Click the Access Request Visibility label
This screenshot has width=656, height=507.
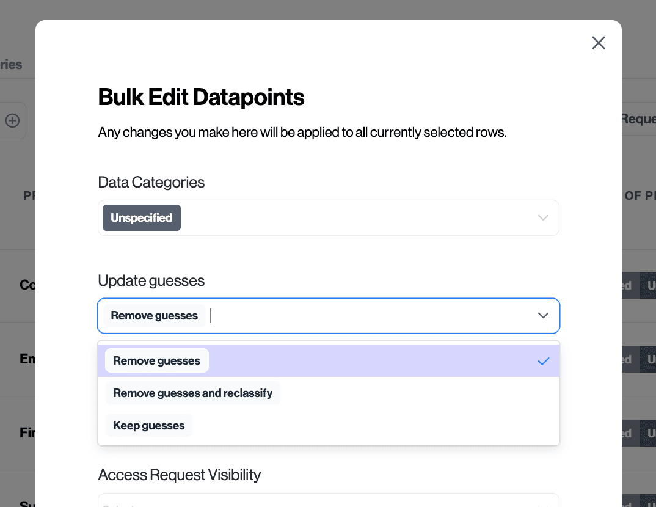pos(180,475)
